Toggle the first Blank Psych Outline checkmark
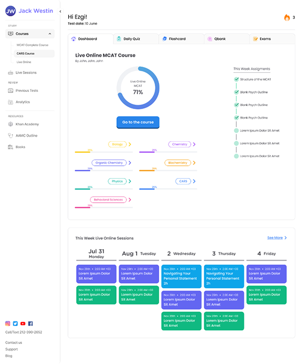302x364 pixels. pos(236,92)
